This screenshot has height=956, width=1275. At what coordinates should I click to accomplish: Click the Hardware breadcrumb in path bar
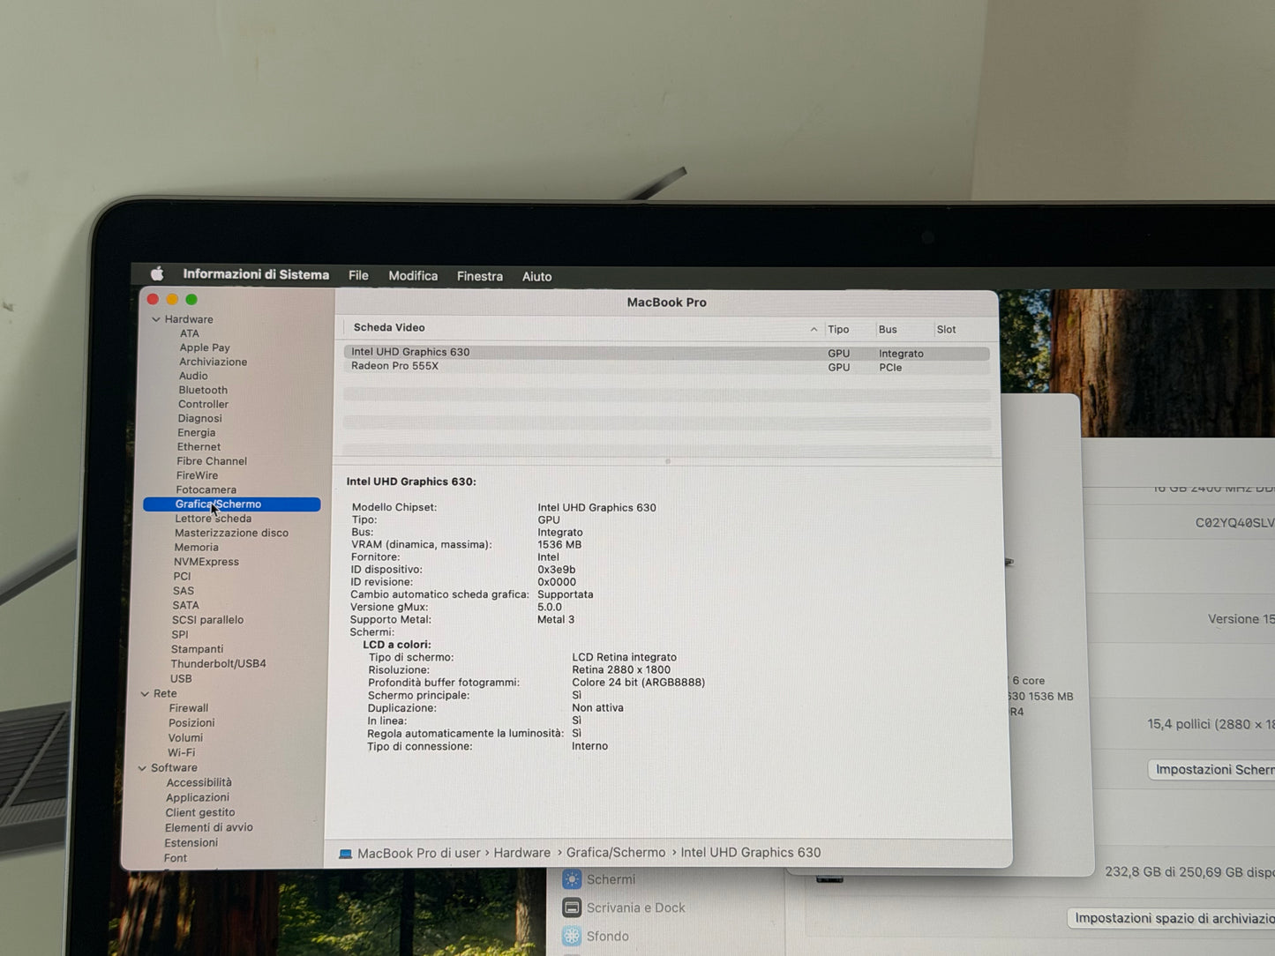[x=521, y=853]
